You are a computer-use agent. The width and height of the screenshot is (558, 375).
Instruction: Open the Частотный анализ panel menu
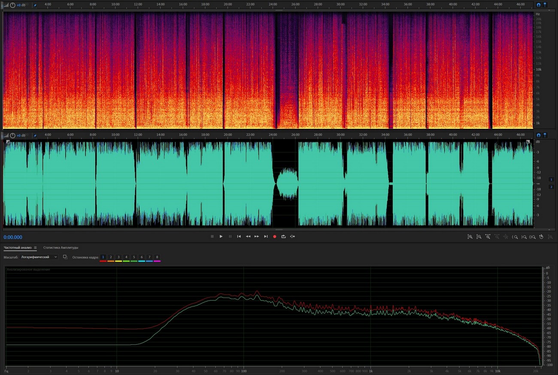pyautogui.click(x=35, y=248)
